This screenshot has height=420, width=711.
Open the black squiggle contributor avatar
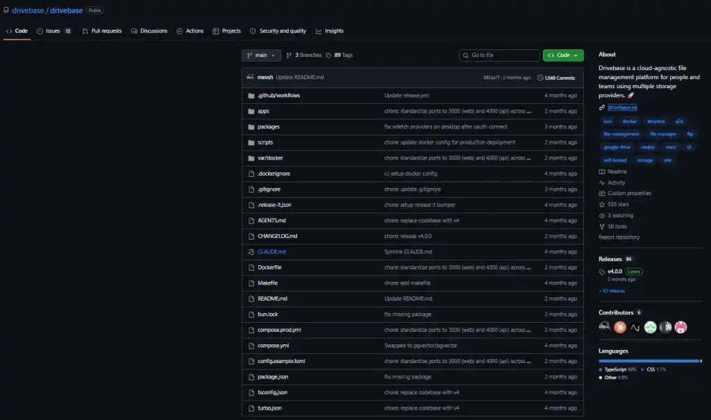pos(635,327)
